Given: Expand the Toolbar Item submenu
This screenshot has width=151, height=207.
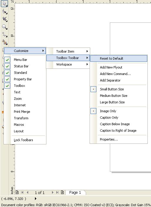Looking at the screenshot, I should 68,51.
